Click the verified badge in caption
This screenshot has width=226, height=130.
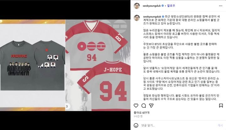tap(163, 17)
